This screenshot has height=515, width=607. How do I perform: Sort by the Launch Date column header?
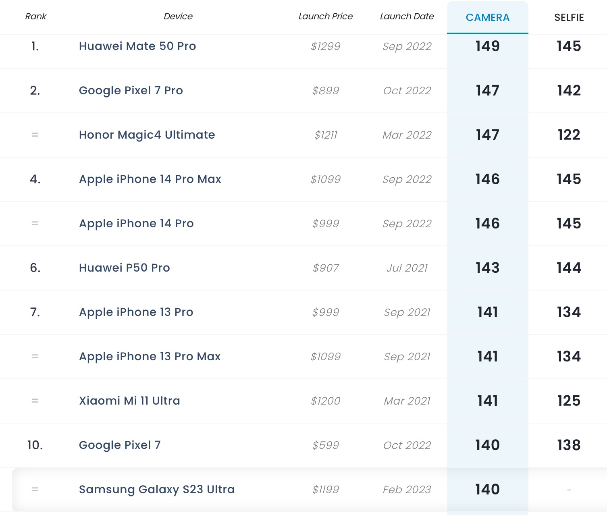click(407, 17)
